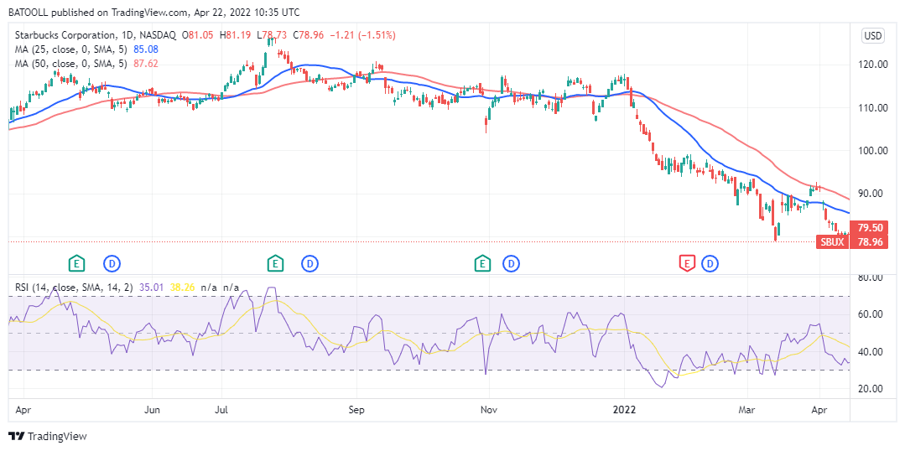Screen dimensions: 905x451
Task: Click the −1.21 (−1.51%) change value
Action: 362,35
